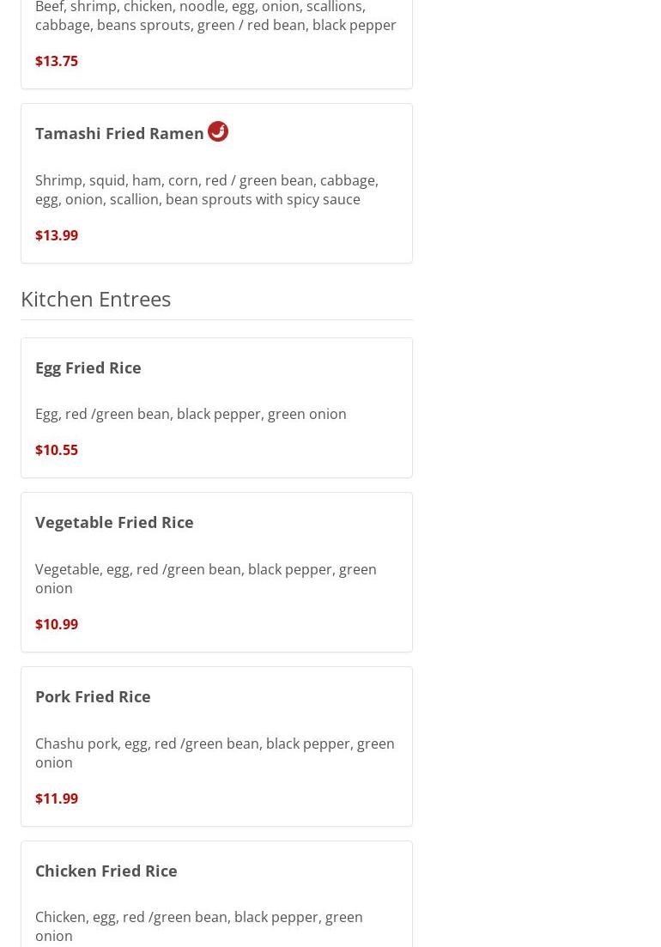Click the Chashu pork description text
This screenshot has width=661, height=947.
point(215,753)
